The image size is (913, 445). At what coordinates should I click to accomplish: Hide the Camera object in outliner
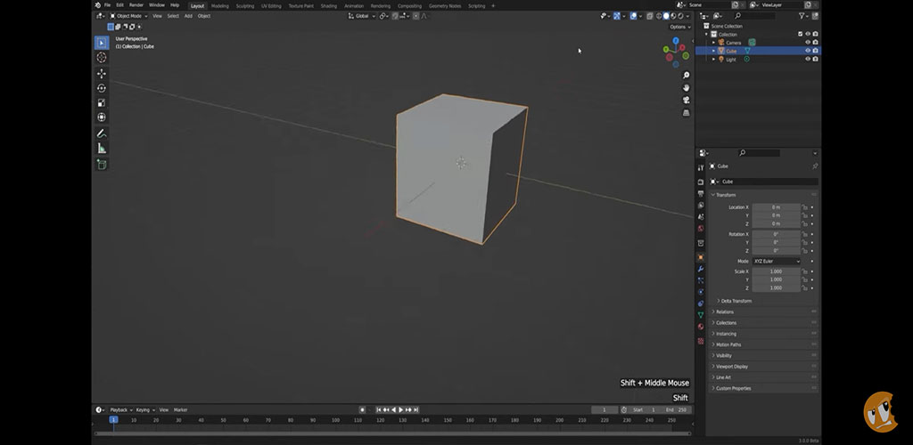tap(808, 43)
